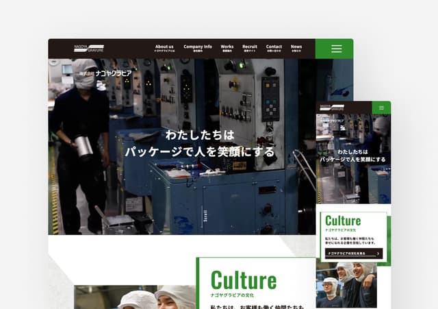Open the Company Info menu item

coord(198,48)
